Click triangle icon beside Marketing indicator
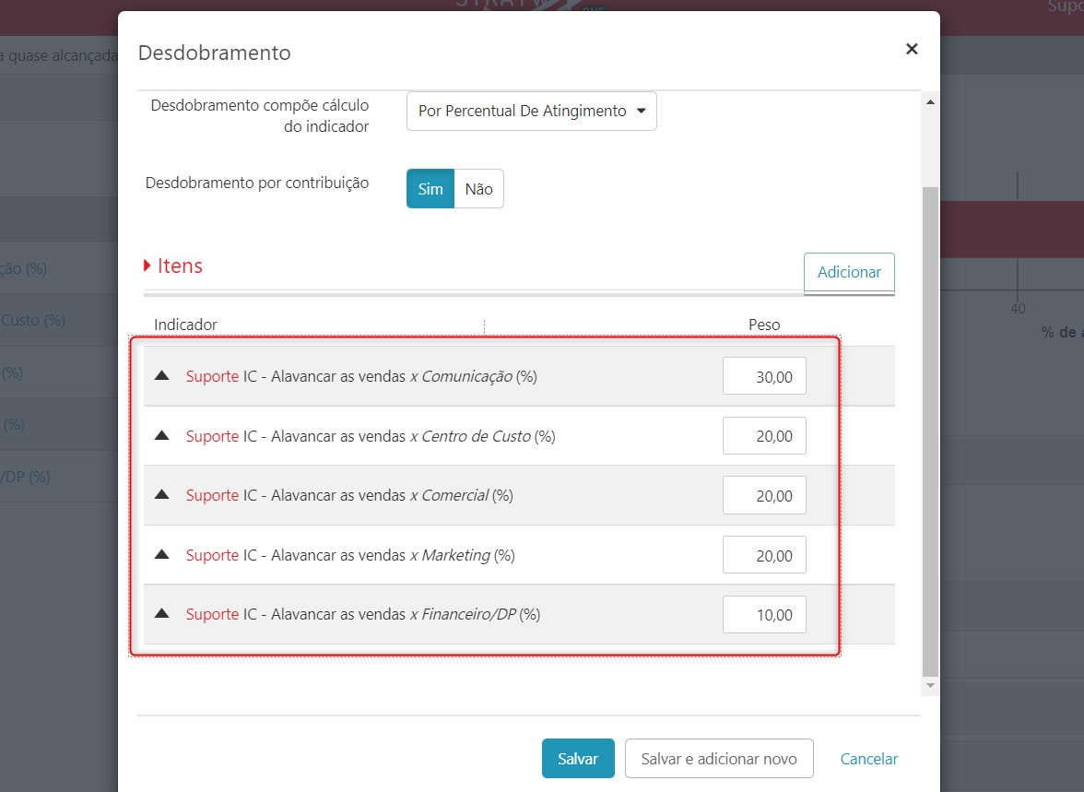Image resolution: width=1084 pixels, height=792 pixels. [162, 554]
